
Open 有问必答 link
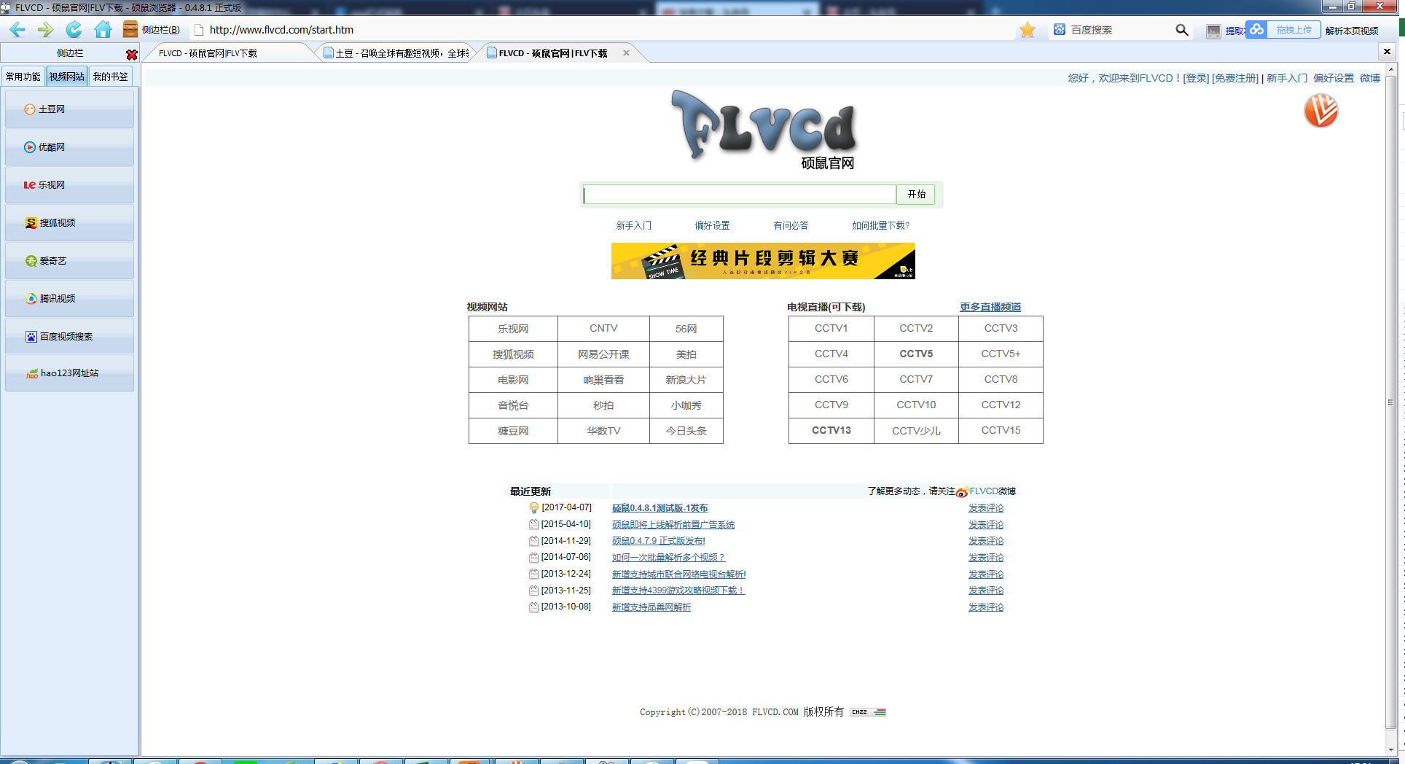[791, 226]
